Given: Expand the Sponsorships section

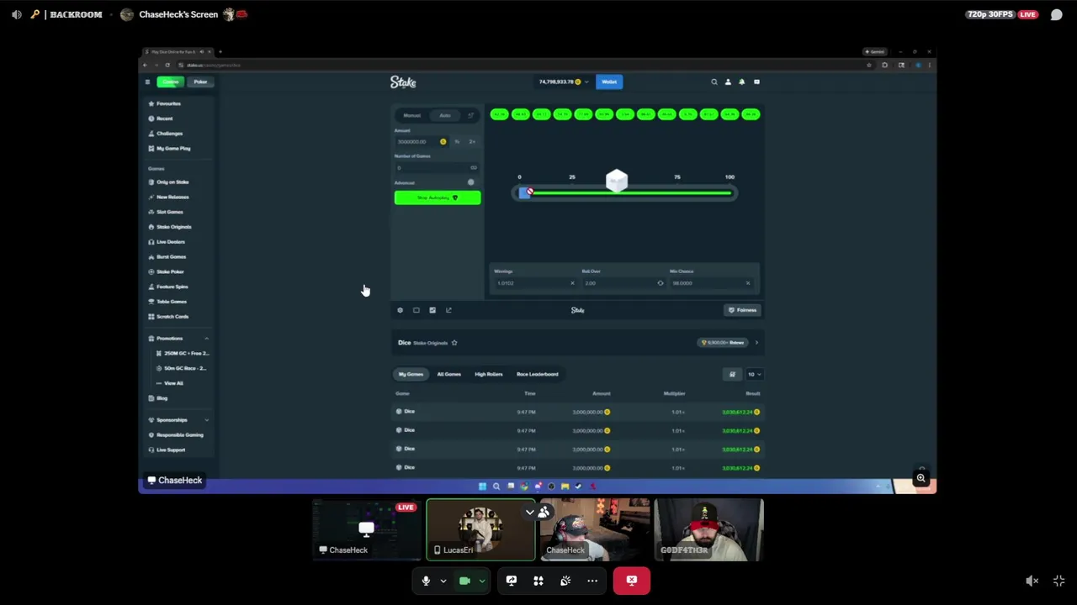Looking at the screenshot, I should 206,420.
